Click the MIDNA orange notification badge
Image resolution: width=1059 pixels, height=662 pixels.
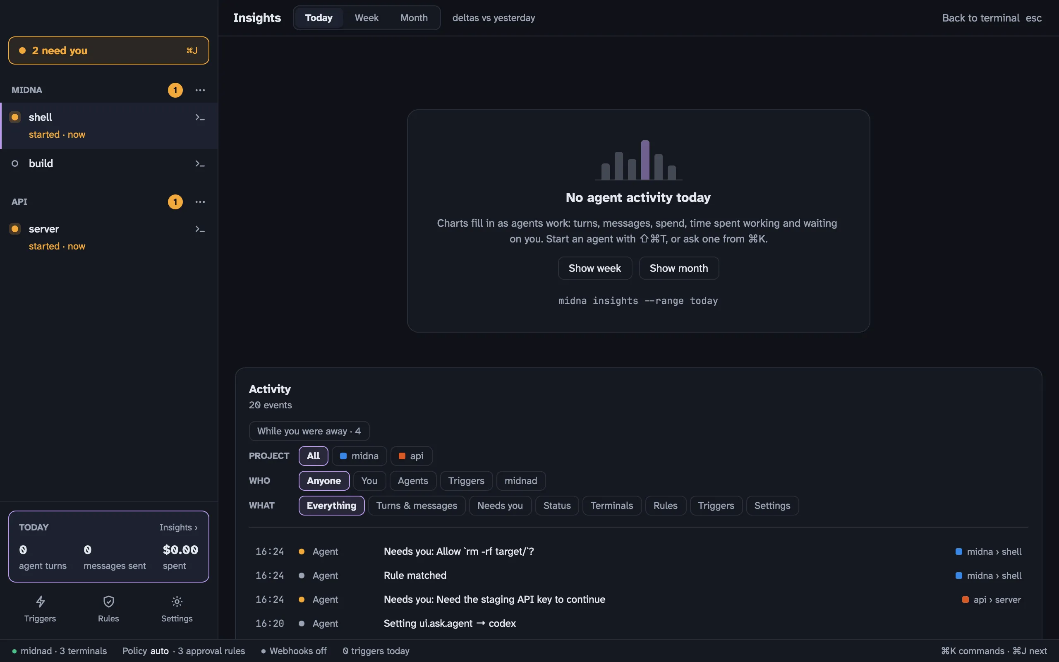pos(175,90)
